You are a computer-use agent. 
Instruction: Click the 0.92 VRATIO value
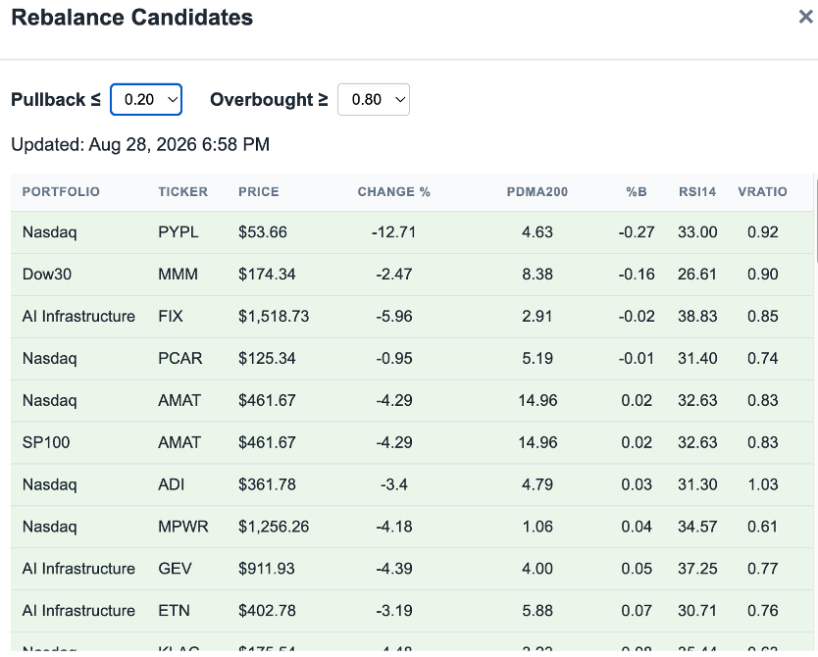click(x=763, y=232)
